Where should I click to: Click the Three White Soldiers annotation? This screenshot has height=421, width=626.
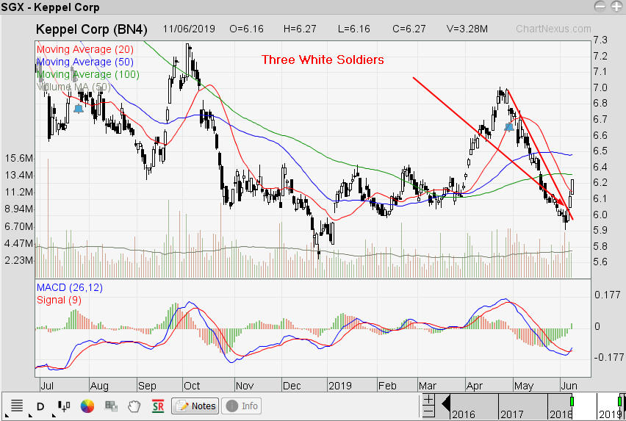click(x=323, y=60)
